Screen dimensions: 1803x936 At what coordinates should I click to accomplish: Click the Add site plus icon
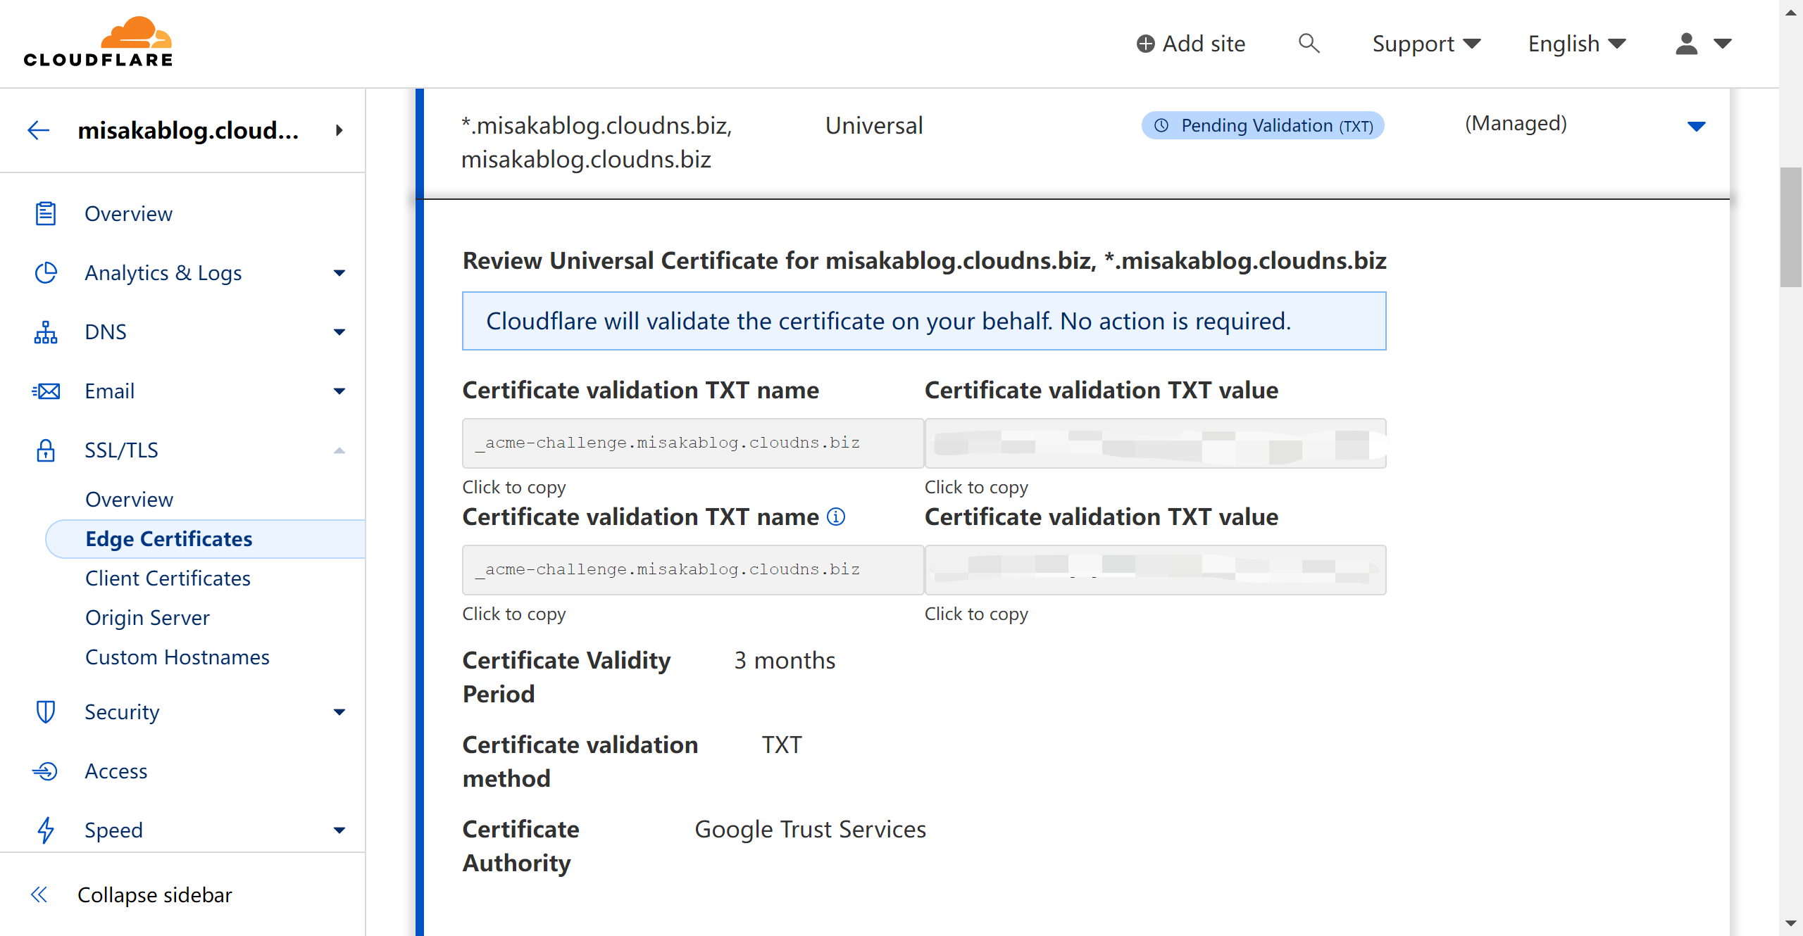[x=1146, y=44]
